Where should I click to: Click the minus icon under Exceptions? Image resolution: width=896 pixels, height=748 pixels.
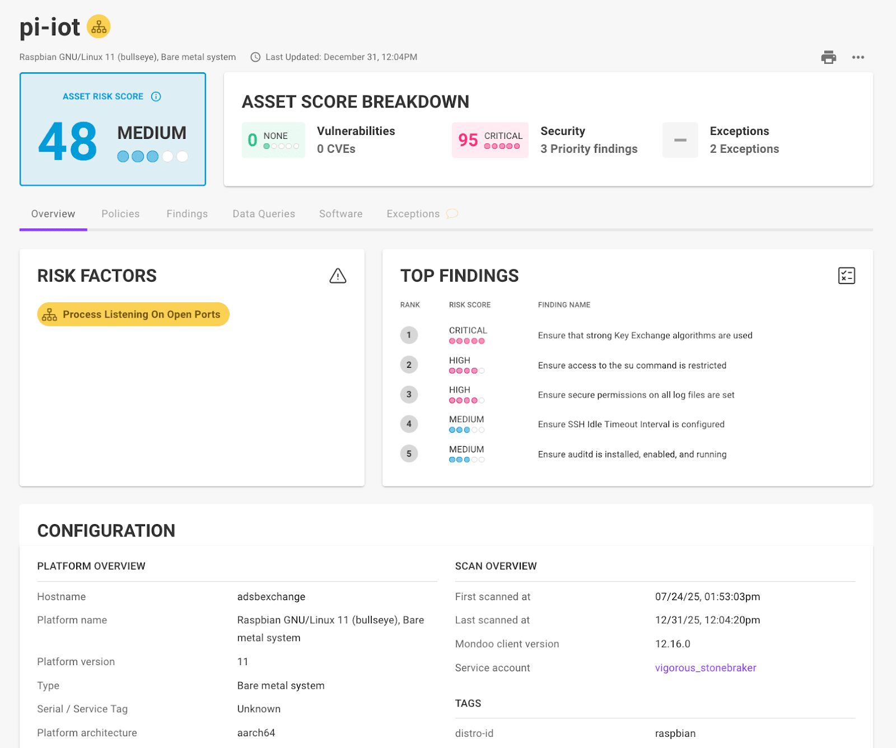click(x=680, y=140)
